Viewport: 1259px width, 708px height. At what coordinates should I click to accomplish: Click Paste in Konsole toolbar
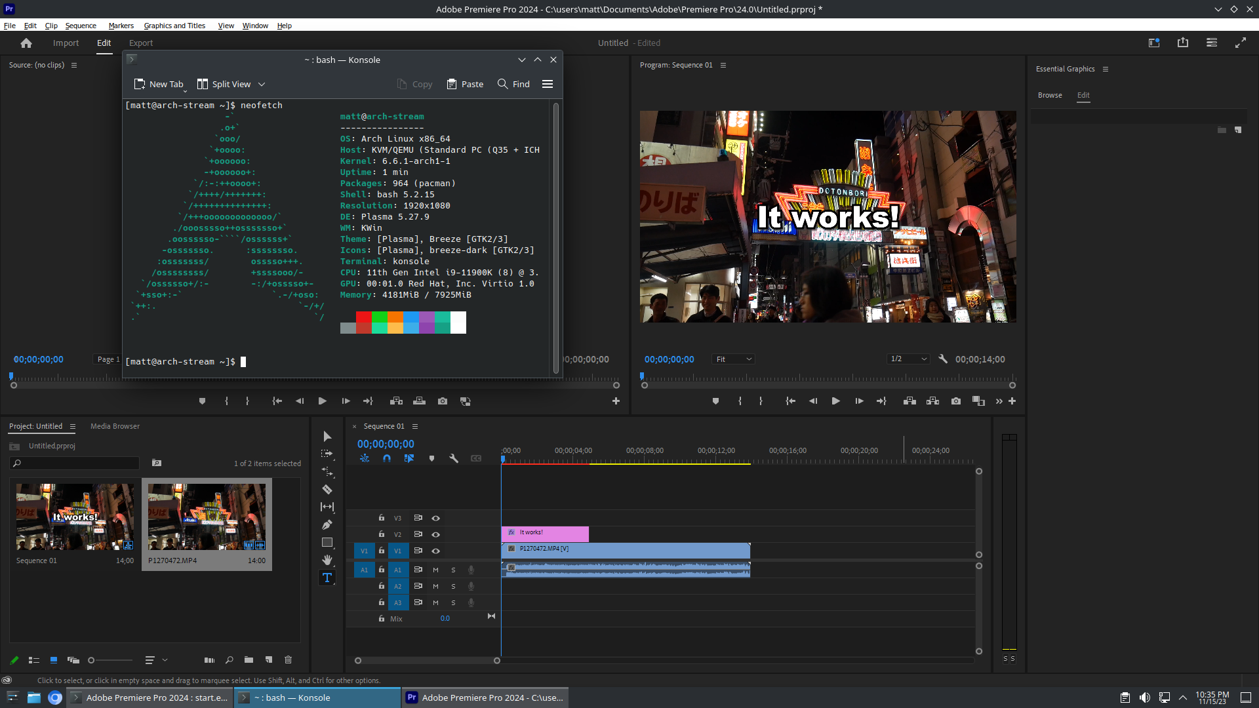point(465,85)
